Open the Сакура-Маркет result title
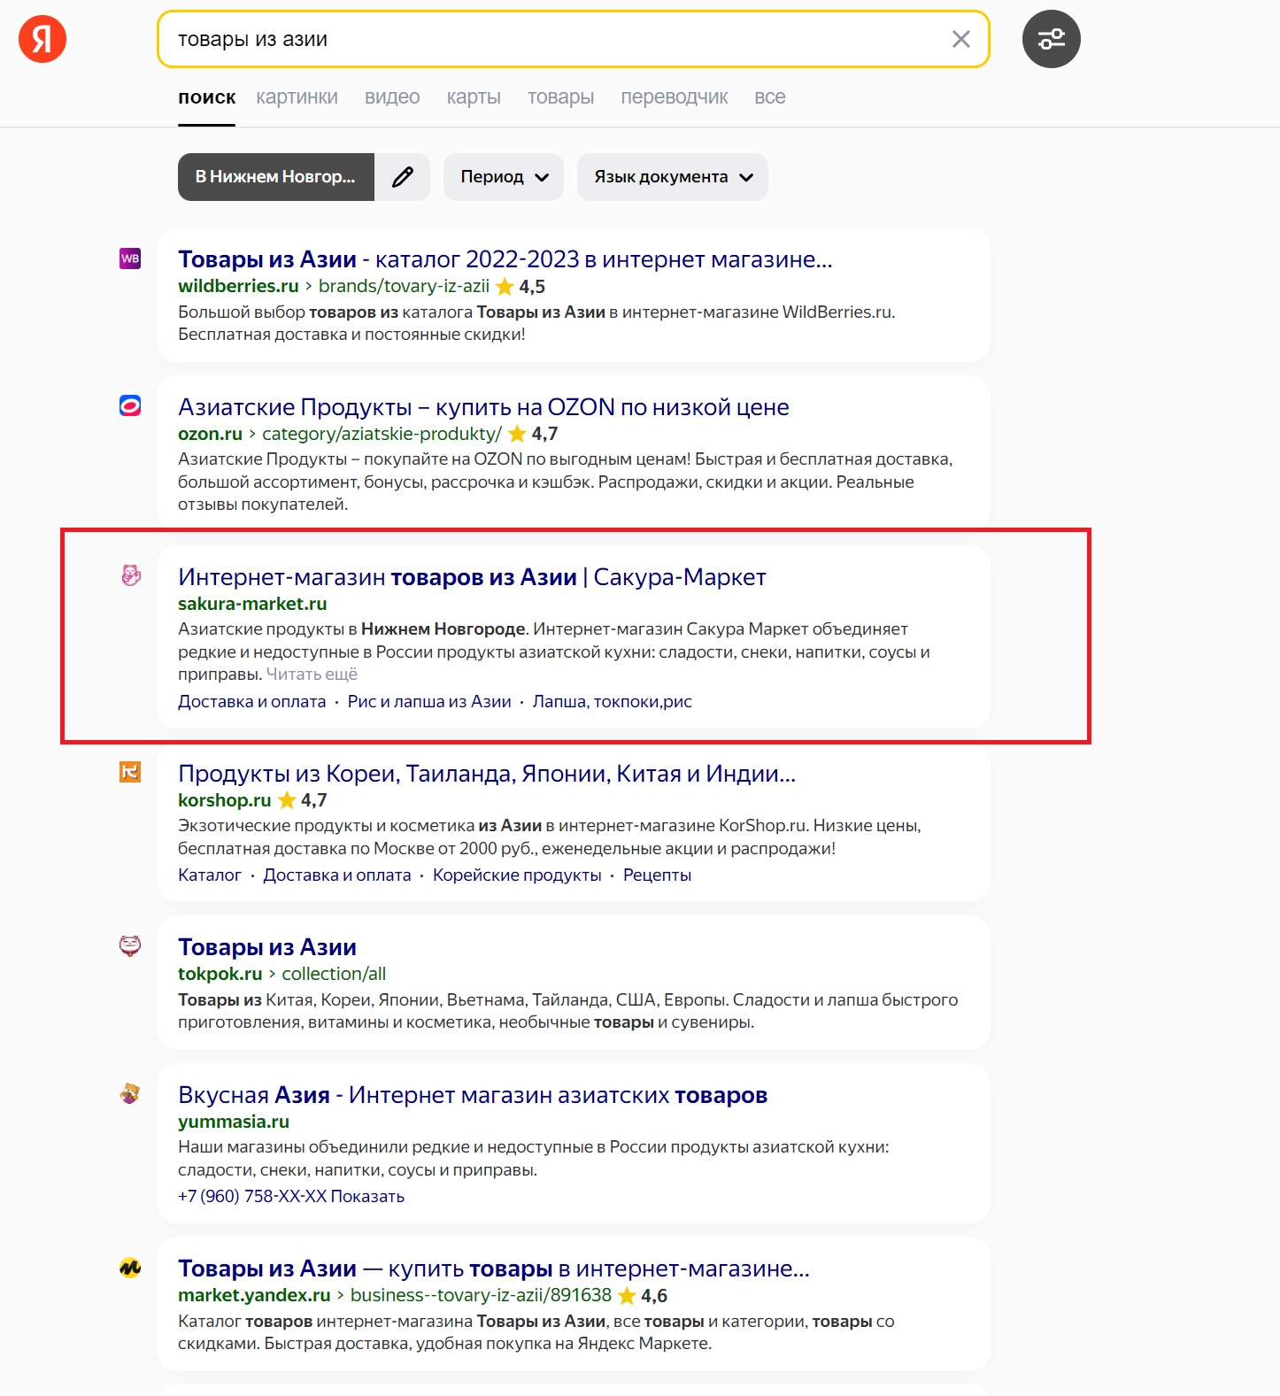Screen dimensions: 1280x1396 tap(472, 577)
